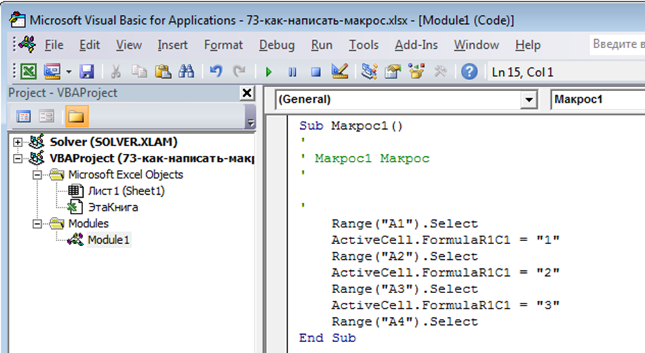Collapse the VBAProject tree node
The image size is (645, 353).
coord(18,158)
